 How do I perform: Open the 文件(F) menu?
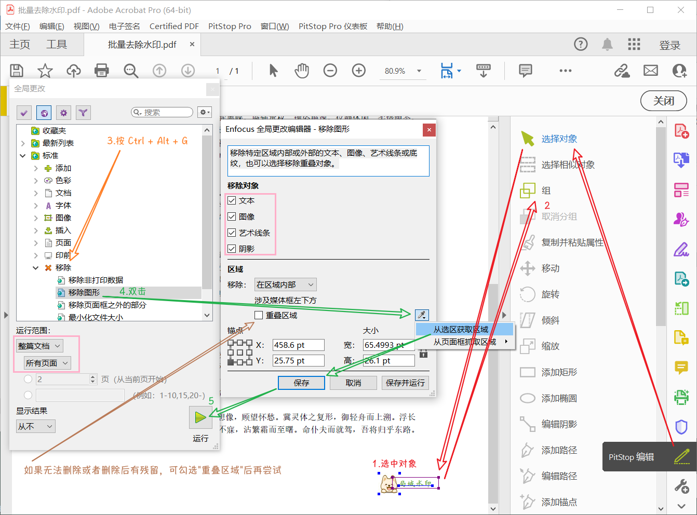point(18,26)
